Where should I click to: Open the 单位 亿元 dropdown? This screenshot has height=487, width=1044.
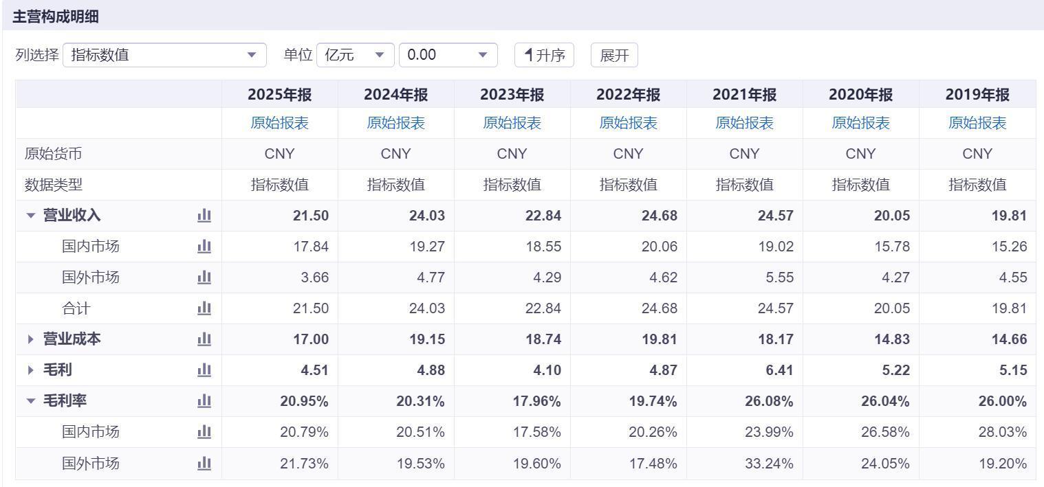click(x=356, y=55)
